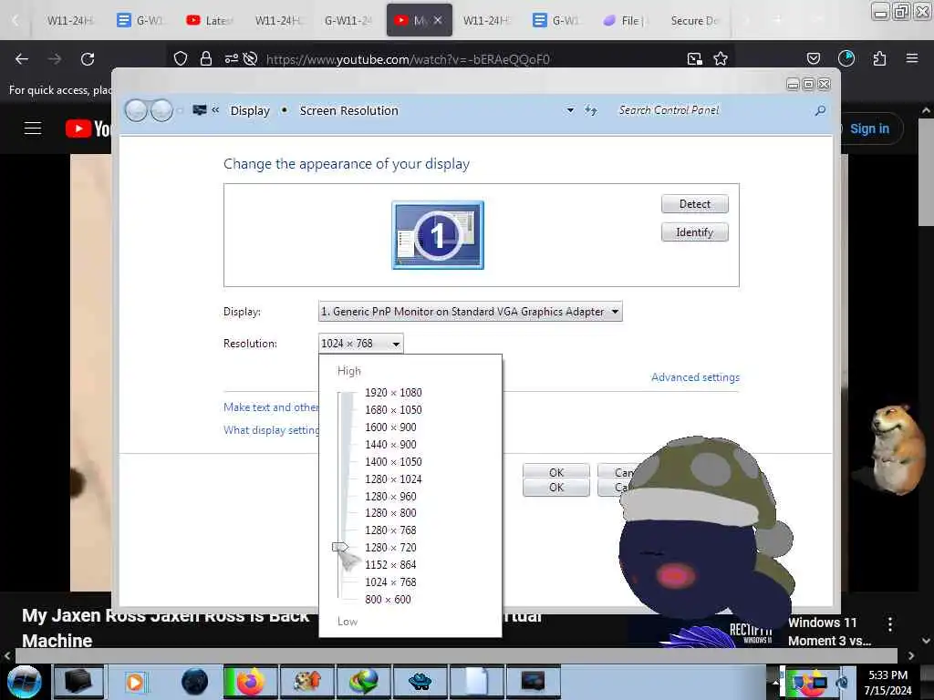This screenshot has width=934, height=700.
Task: Select 1280 × 720 resolution
Action: 390,548
